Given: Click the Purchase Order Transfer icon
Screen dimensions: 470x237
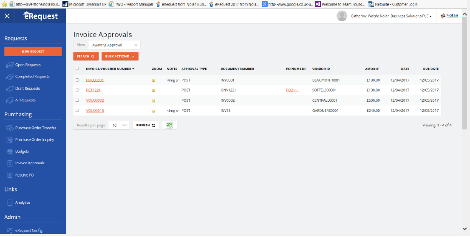Looking at the screenshot, I should coord(10,128).
